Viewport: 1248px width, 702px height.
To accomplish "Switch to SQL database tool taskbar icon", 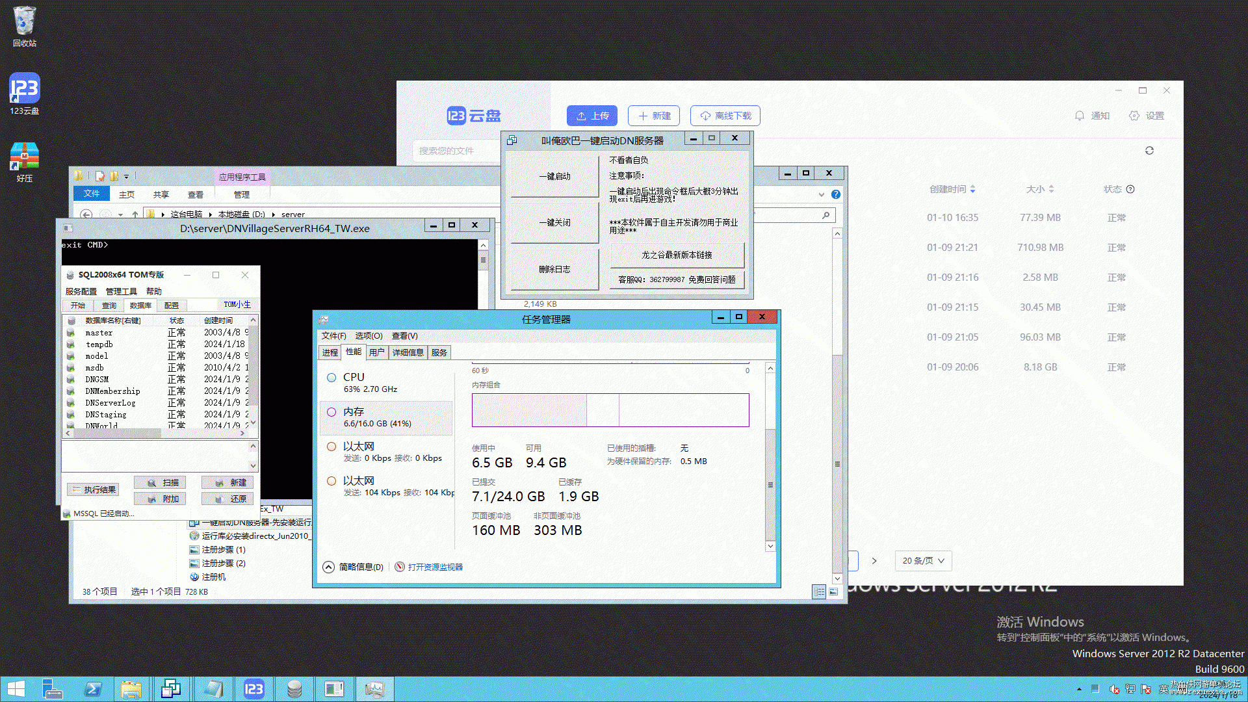I will (x=294, y=689).
